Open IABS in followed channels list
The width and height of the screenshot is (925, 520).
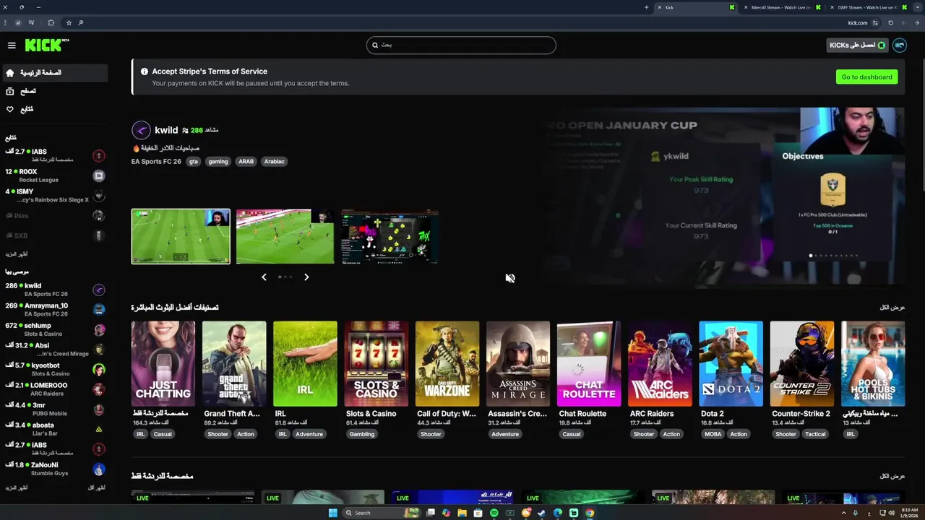[x=54, y=155]
